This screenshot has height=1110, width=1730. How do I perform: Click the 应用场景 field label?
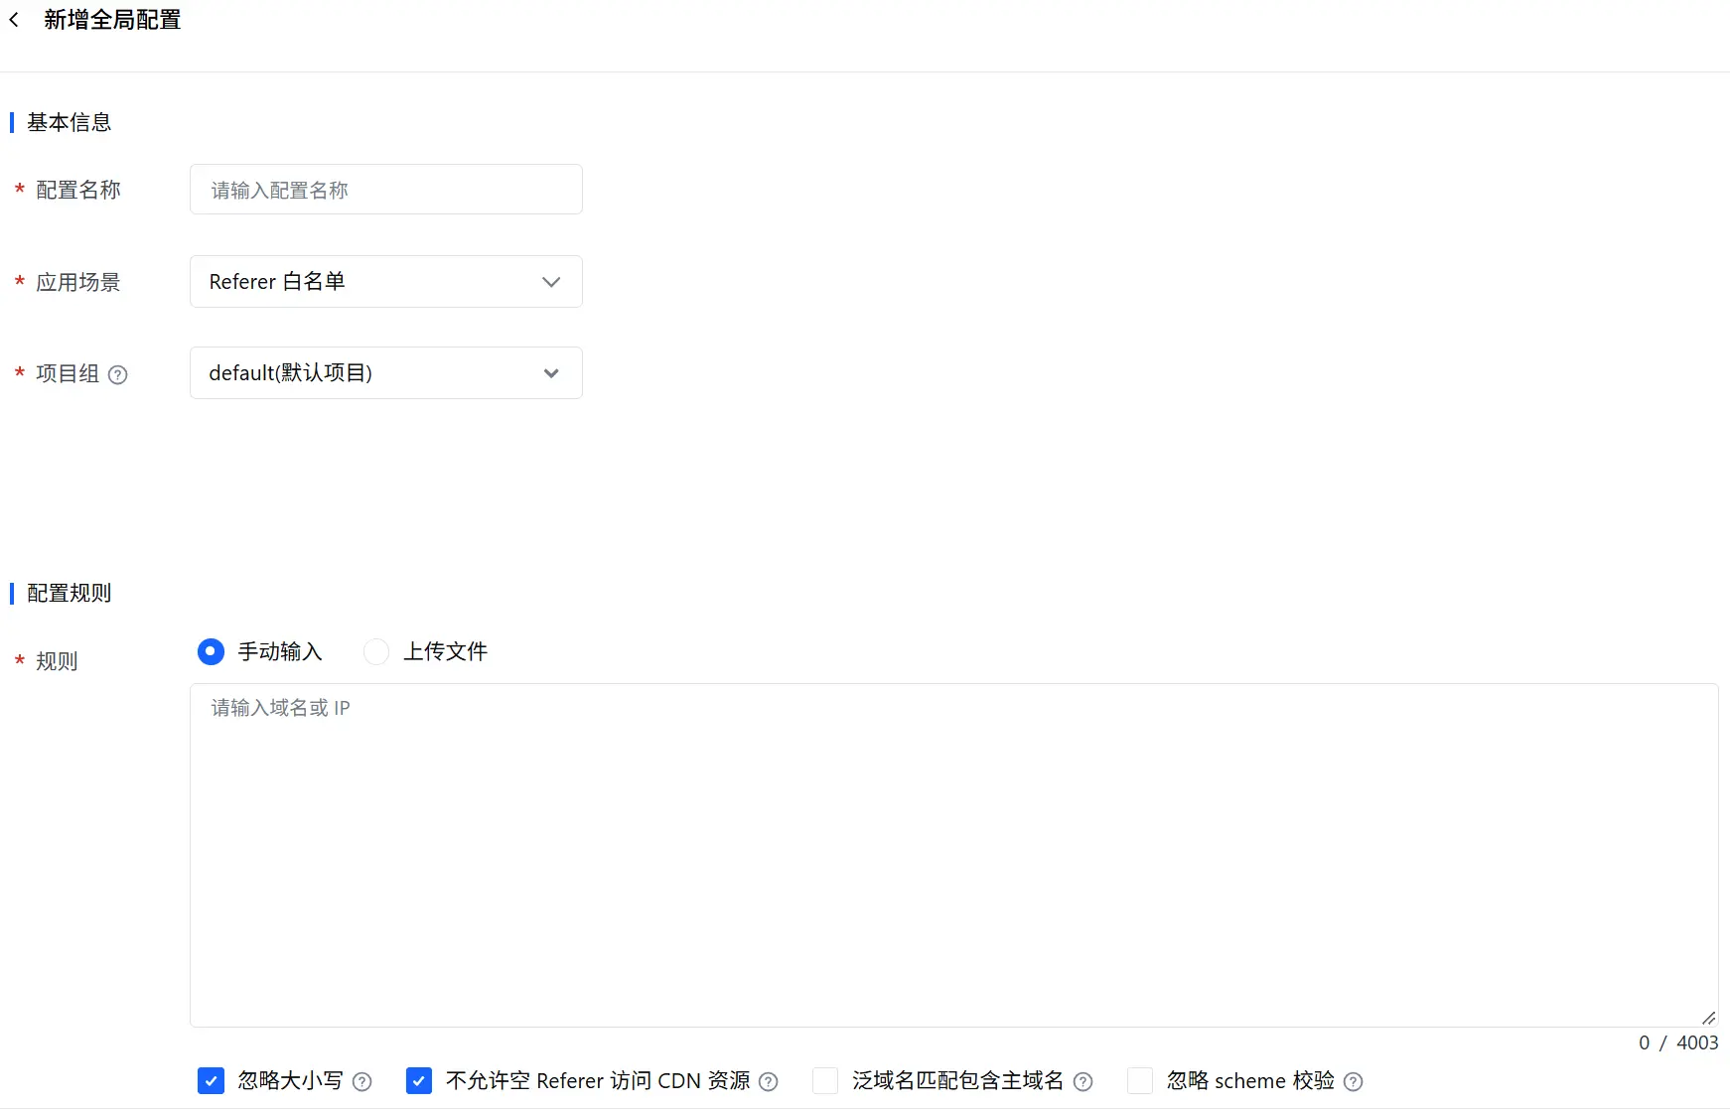[78, 282]
